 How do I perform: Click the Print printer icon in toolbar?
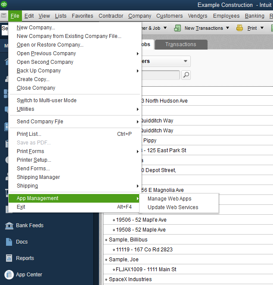(x=239, y=28)
